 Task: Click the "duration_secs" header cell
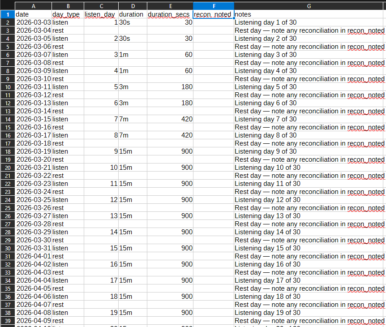tap(170, 14)
